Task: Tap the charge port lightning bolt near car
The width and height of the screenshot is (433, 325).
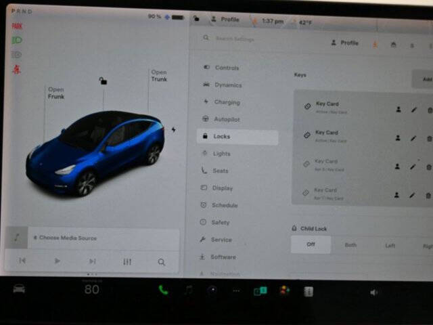Action: [173, 129]
